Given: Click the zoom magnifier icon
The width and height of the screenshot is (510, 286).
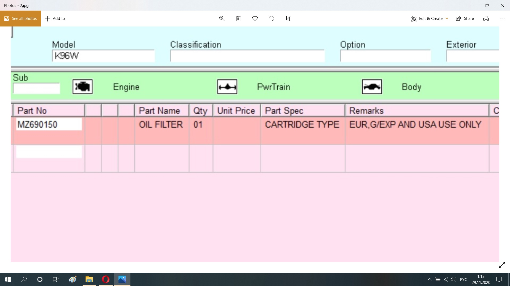Looking at the screenshot, I should point(222,19).
